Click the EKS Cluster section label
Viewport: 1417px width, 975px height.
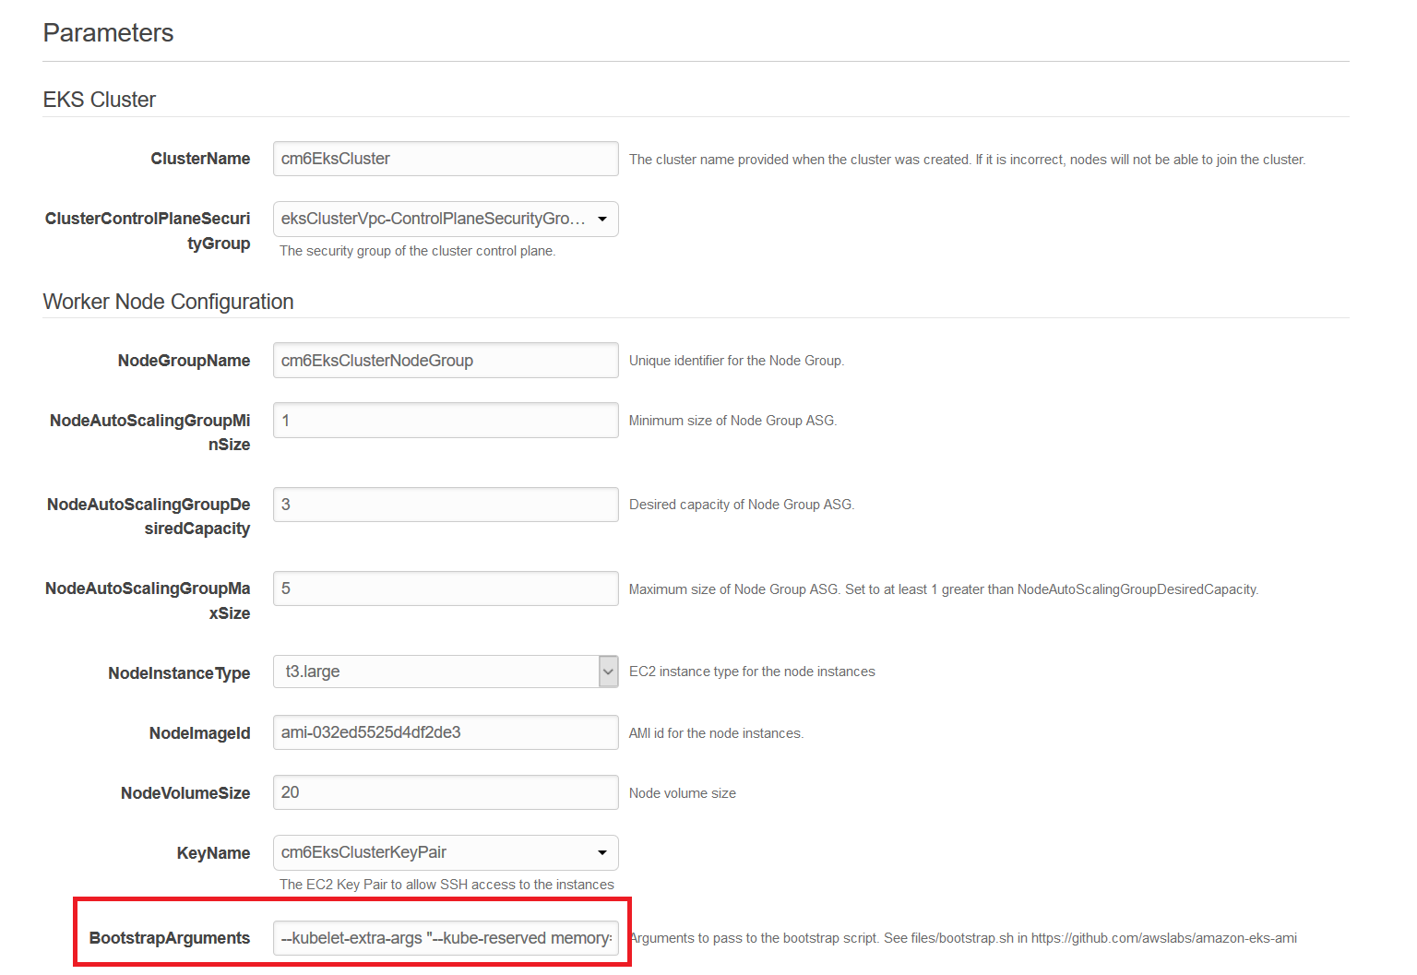pyautogui.click(x=99, y=99)
